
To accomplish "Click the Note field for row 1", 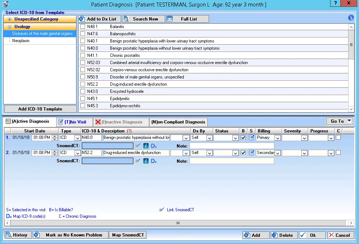I will [231, 146].
